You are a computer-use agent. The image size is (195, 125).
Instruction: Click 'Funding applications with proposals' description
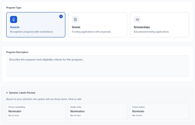pos(91,32)
